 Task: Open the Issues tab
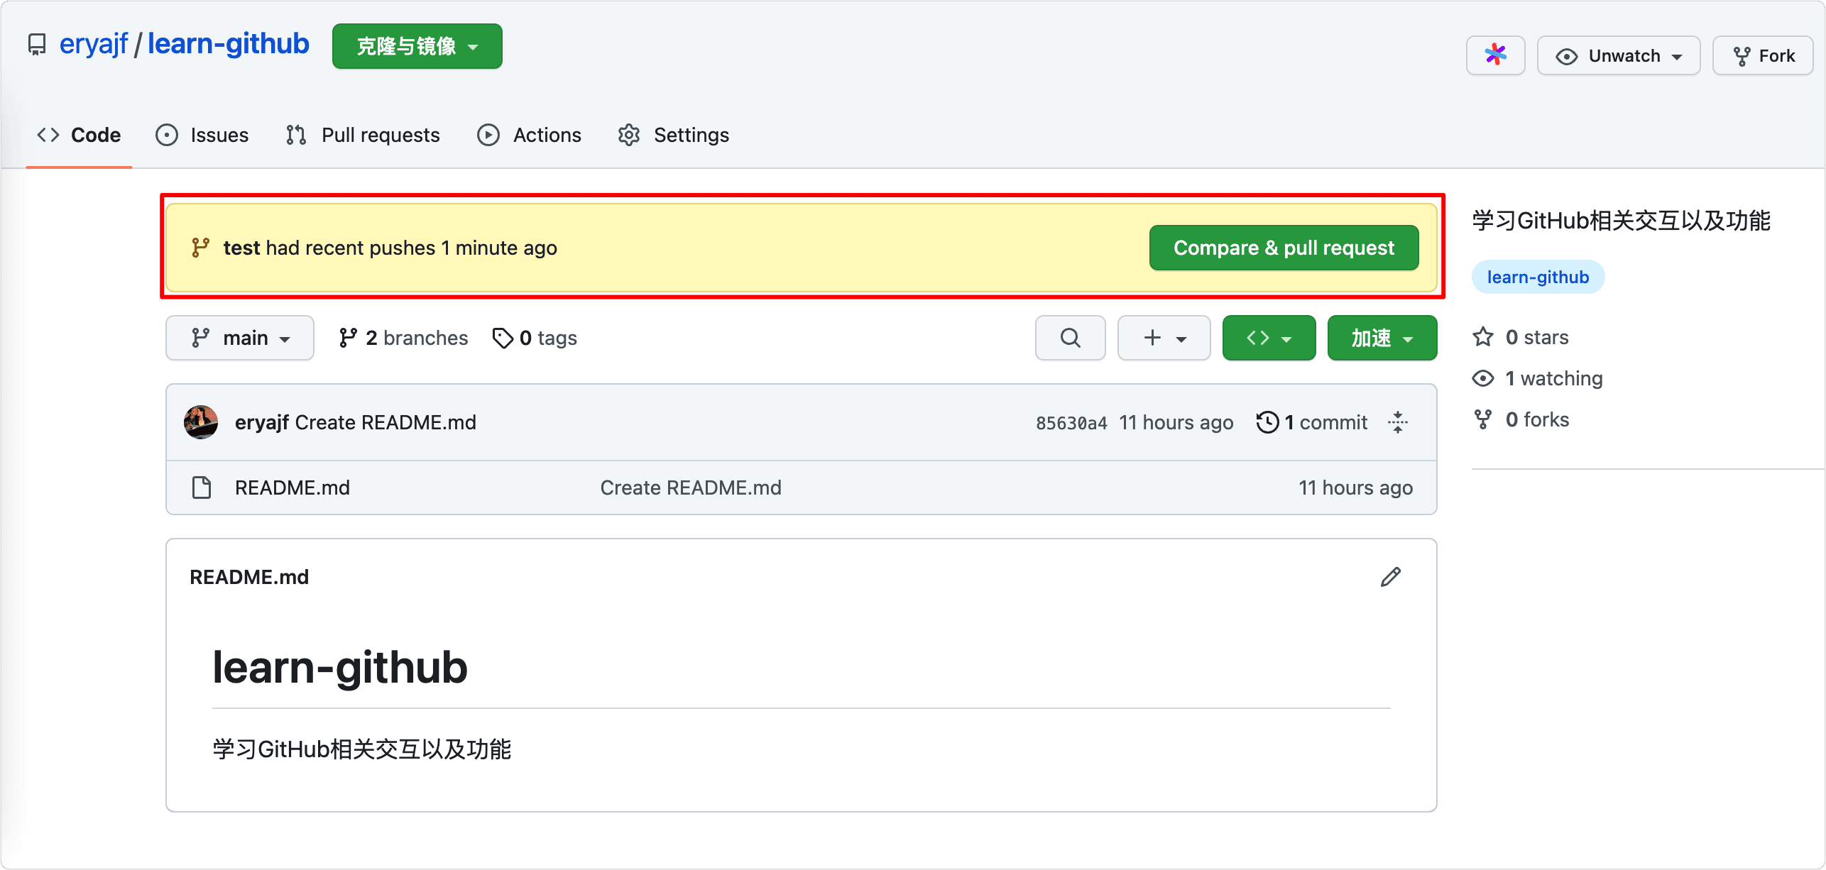pyautogui.click(x=202, y=135)
